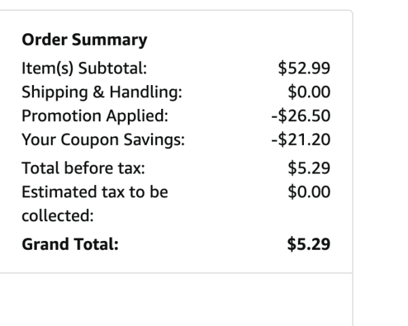Click the card's right vertical border line
Screen dimensions: 408x326
pos(352,167)
